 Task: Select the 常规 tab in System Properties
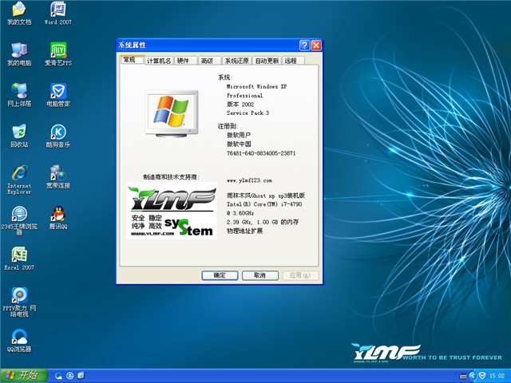tap(132, 60)
